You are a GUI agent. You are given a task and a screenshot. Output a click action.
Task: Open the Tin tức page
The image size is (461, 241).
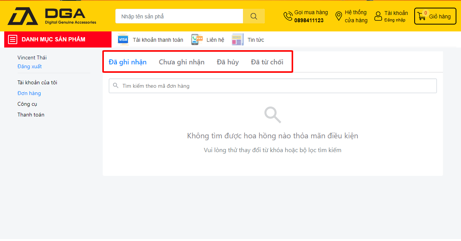coord(256,40)
